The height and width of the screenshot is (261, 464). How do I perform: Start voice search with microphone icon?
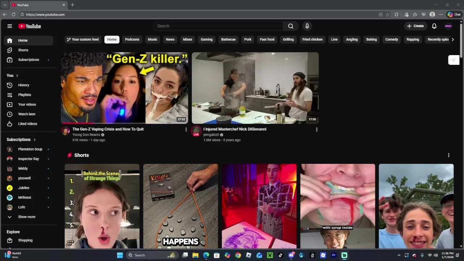click(x=307, y=26)
